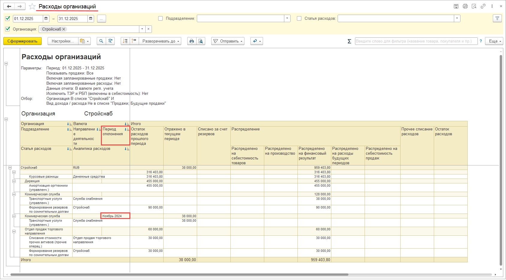
Task: Click the magnifier search icon in toolbar
Action: click(101, 41)
